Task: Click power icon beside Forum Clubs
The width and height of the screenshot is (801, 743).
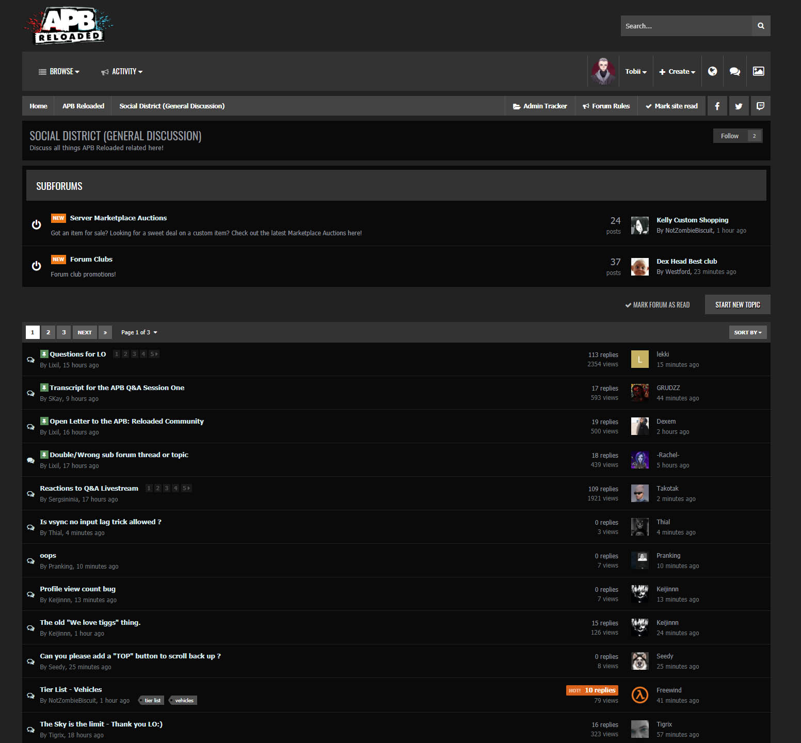Action: click(x=36, y=266)
